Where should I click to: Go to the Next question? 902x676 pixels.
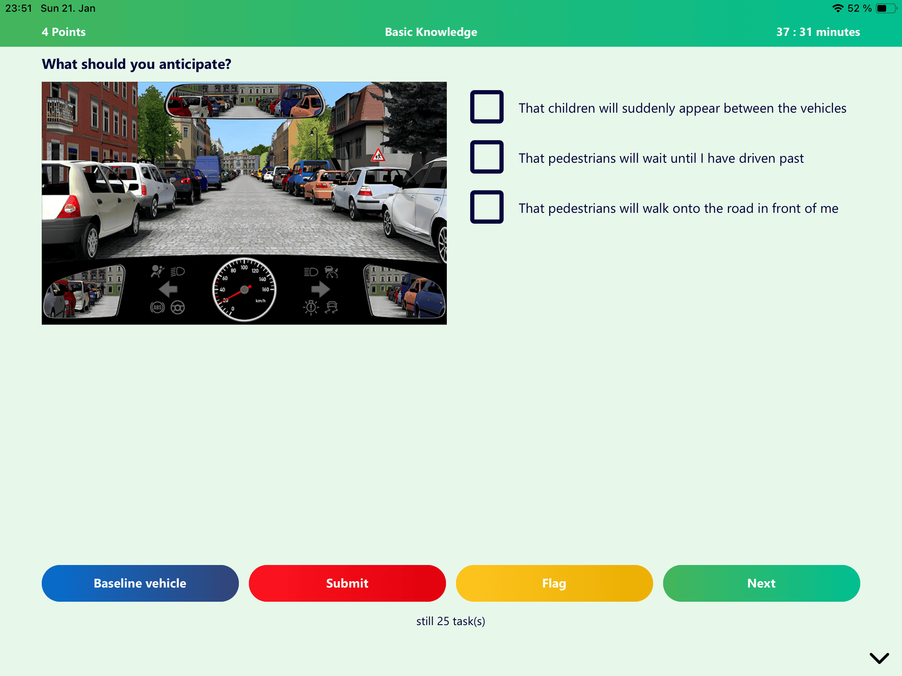pos(761,583)
